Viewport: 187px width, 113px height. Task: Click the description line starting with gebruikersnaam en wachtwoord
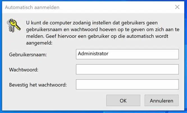point(103,29)
